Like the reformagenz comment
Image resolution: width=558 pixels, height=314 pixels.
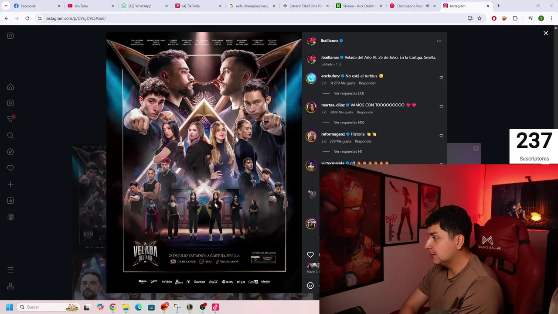point(441,136)
